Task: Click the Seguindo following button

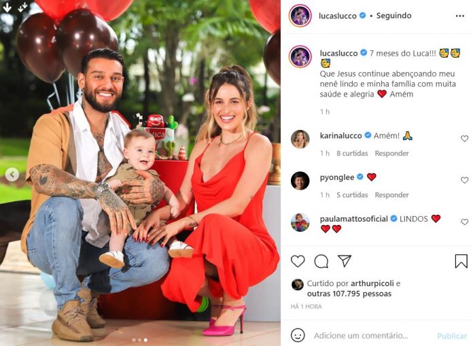Action: coord(393,16)
